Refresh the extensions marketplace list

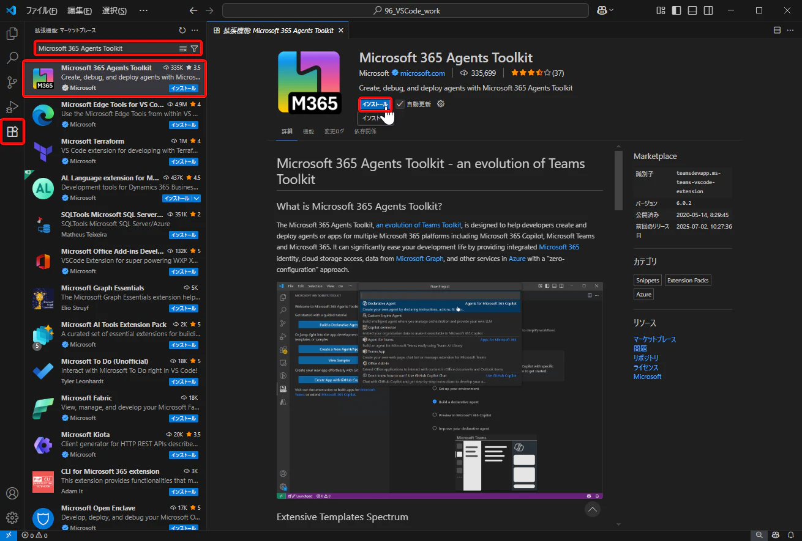pos(182,30)
